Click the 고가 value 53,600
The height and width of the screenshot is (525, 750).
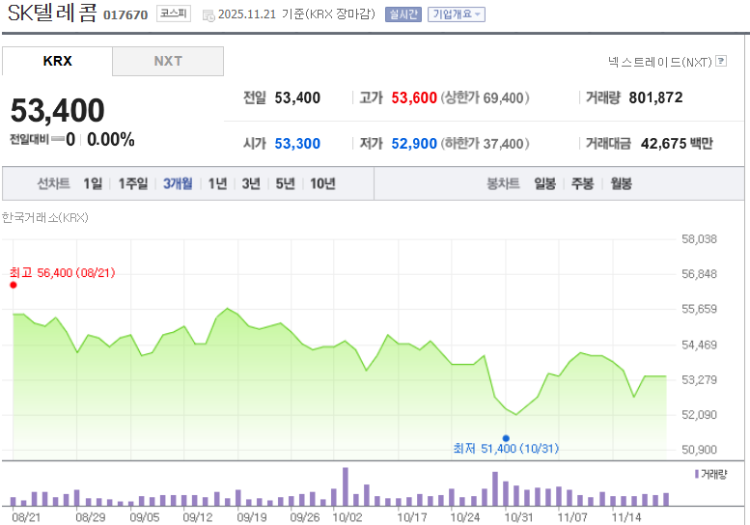(414, 98)
